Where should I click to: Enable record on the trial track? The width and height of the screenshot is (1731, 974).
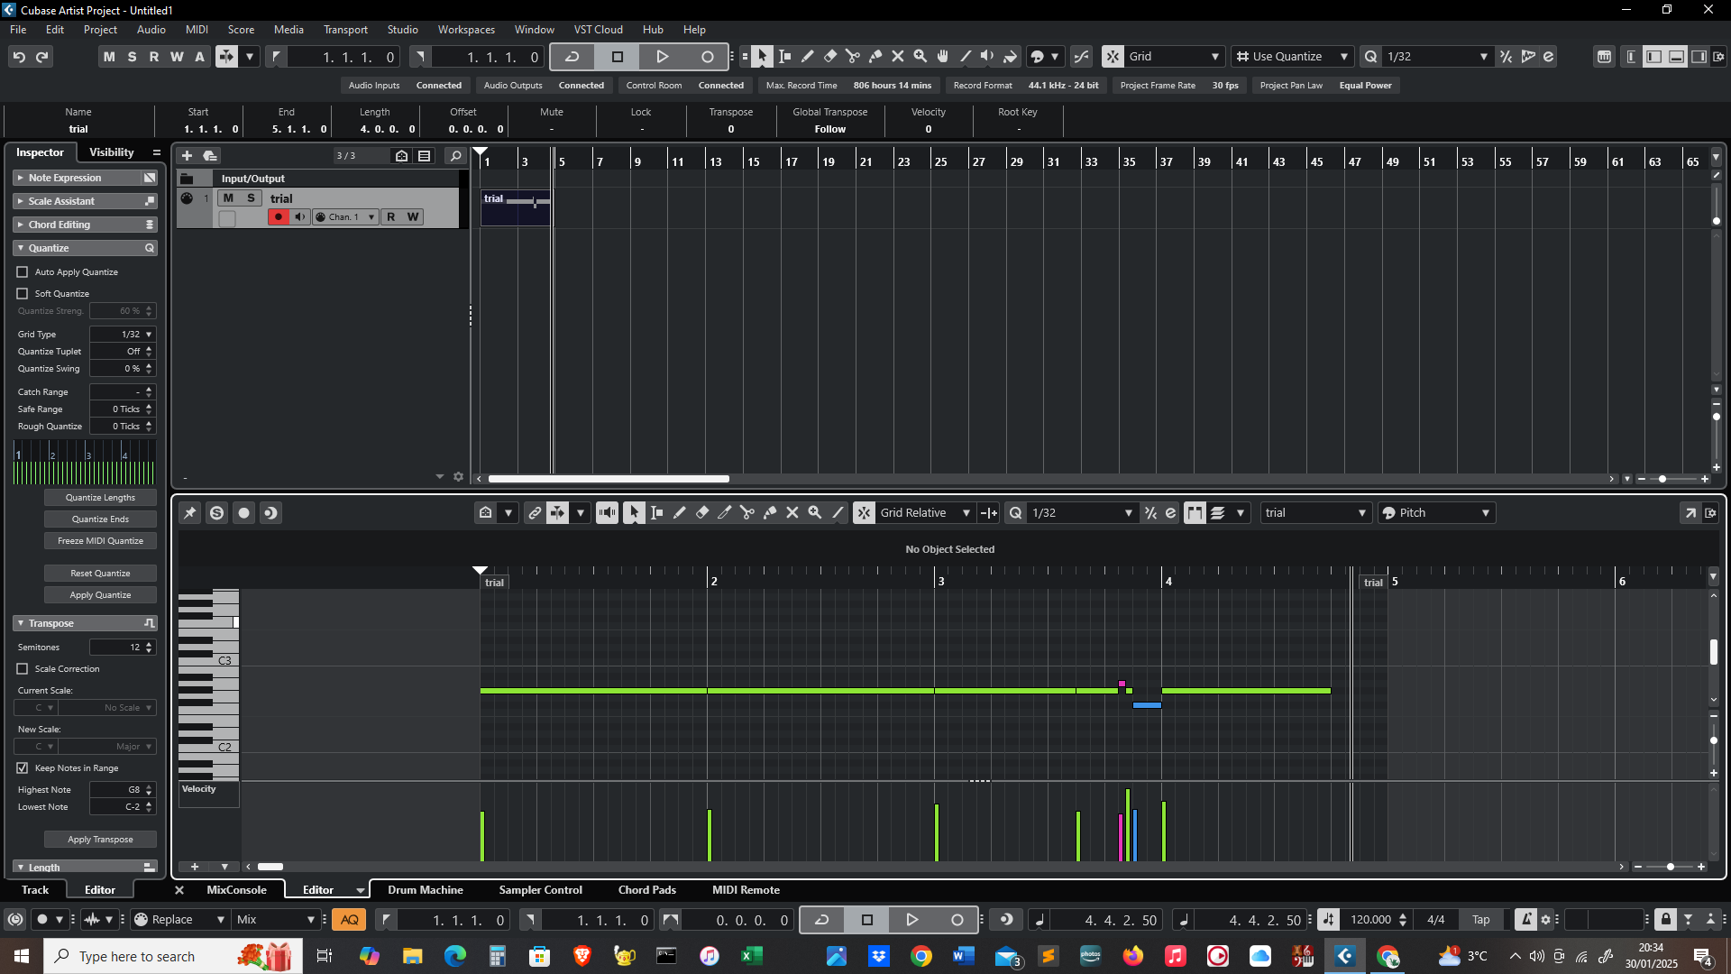(278, 216)
